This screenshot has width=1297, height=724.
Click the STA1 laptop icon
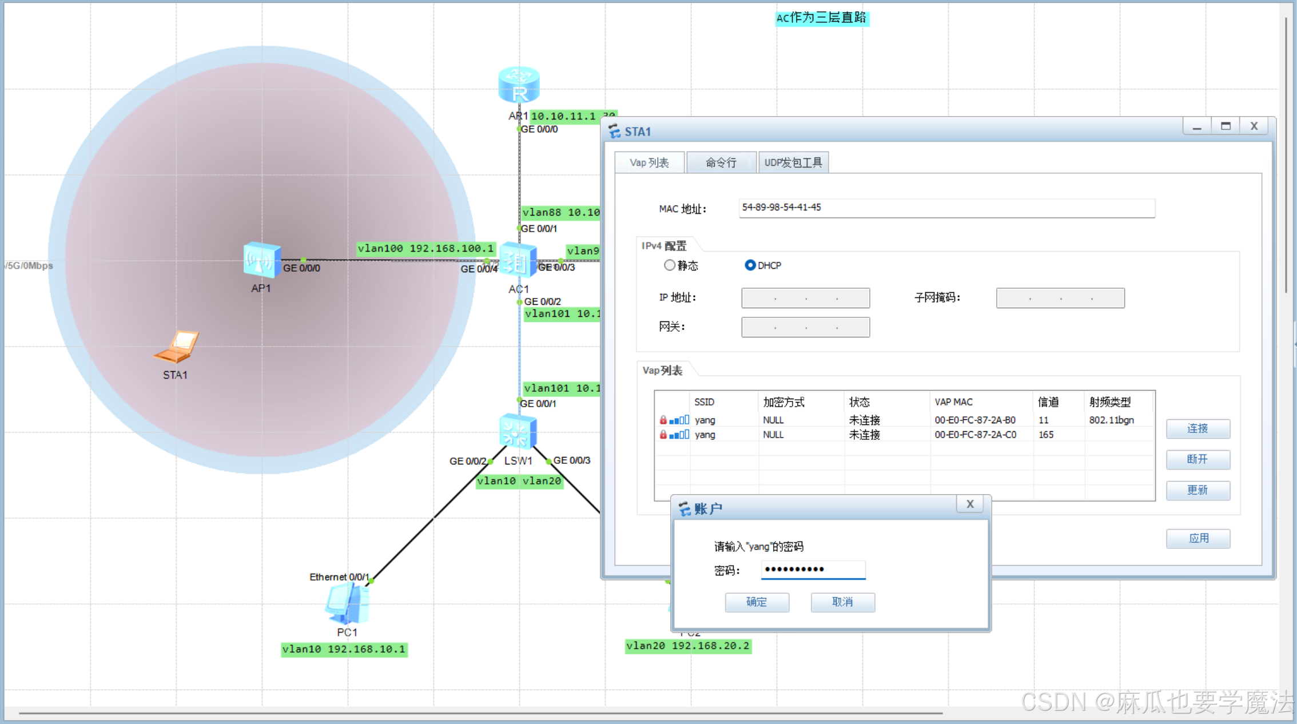pyautogui.click(x=177, y=347)
